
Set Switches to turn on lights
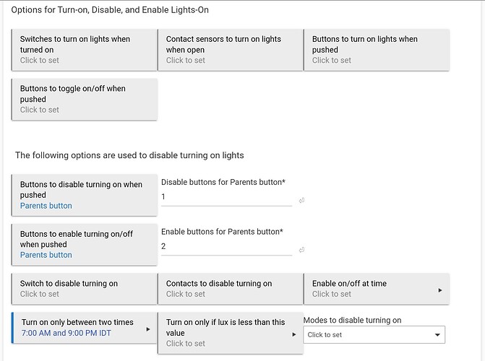(x=85, y=49)
